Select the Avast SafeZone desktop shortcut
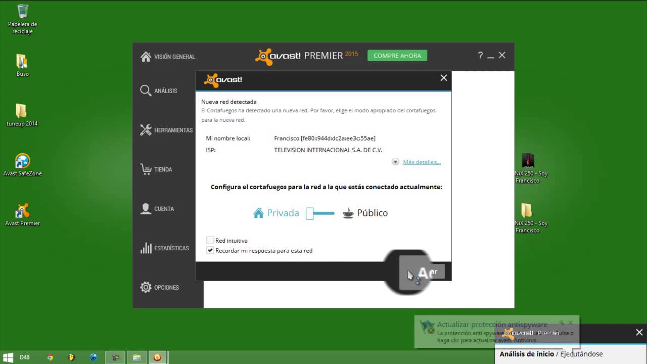 (22, 165)
